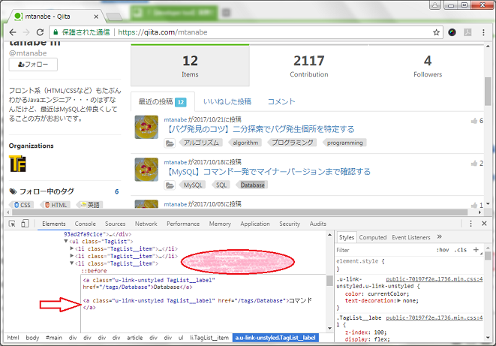
Task: Reload the page with the refresh icon
Action: pos(40,32)
